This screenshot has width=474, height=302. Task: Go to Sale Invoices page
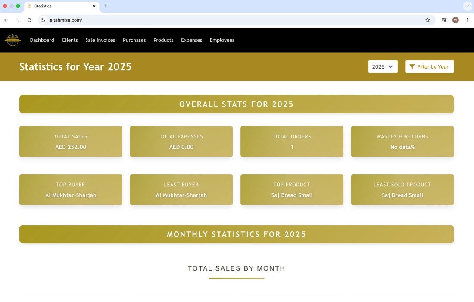click(x=100, y=40)
